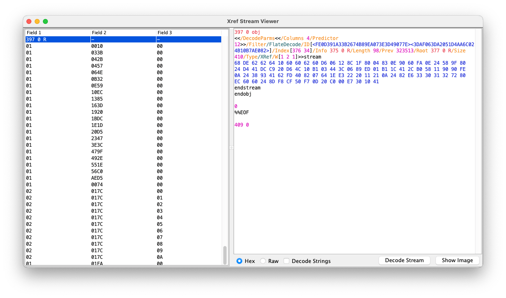Click the Show Image button
Screen dimensions: 506x298
tap(457, 260)
